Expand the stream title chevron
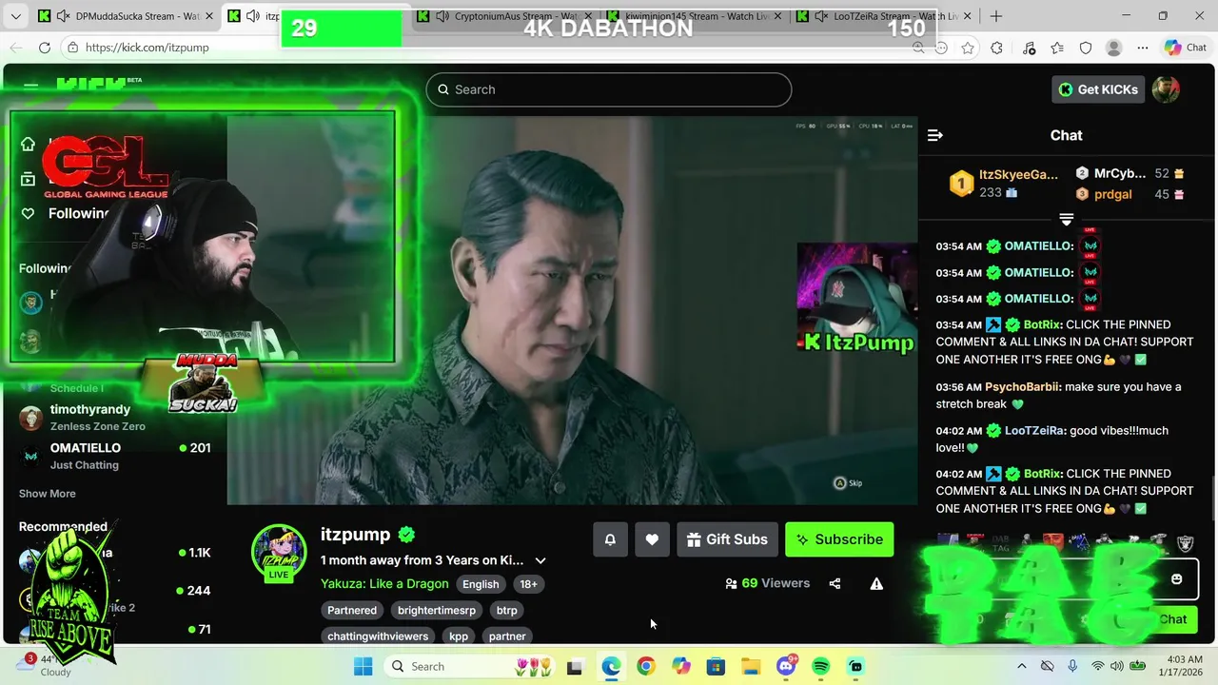This screenshot has width=1218, height=685. point(540,560)
